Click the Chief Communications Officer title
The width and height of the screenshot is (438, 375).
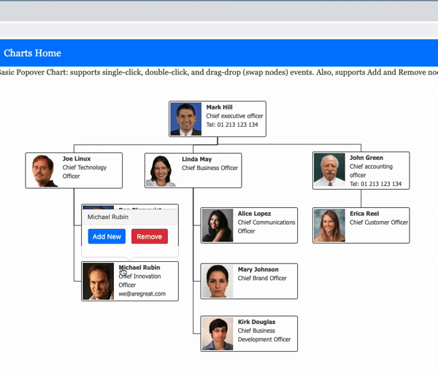[266, 227]
